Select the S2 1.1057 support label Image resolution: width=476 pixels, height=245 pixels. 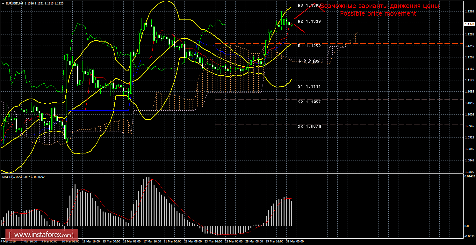309,102
